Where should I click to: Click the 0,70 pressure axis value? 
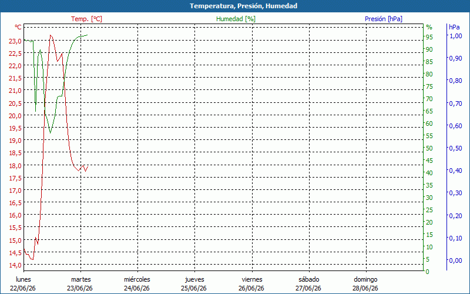(x=455, y=103)
